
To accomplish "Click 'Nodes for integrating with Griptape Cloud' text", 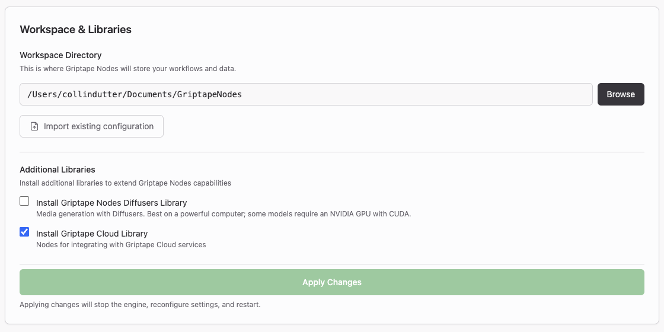I will [121, 245].
